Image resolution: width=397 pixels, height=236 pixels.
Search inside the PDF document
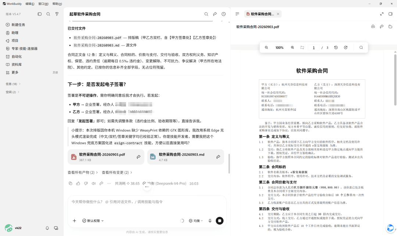click(361, 47)
